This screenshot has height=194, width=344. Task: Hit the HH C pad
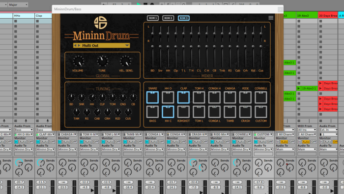[168, 112]
